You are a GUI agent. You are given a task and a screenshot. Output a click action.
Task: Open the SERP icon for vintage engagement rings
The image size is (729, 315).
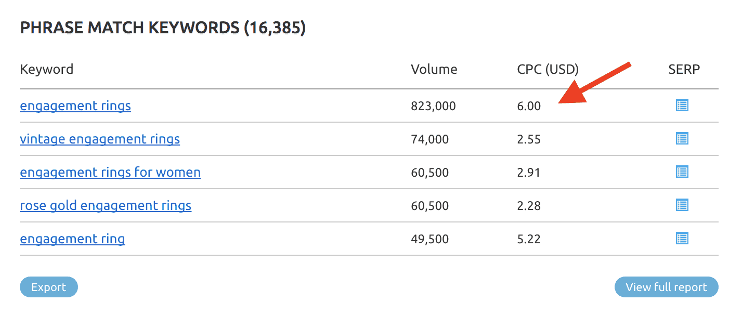[x=681, y=138]
